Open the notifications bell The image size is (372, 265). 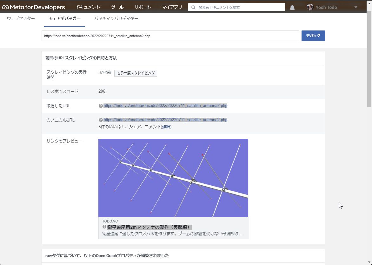coord(292,7)
